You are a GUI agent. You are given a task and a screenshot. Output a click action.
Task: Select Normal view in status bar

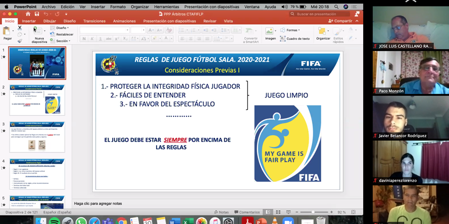pyautogui.click(x=267, y=212)
